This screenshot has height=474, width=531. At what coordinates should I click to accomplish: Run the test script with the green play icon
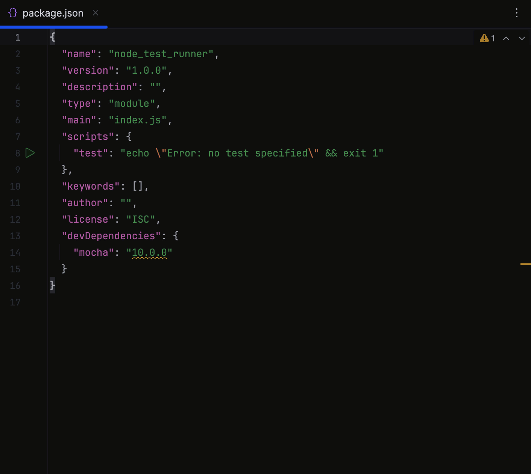tap(30, 153)
